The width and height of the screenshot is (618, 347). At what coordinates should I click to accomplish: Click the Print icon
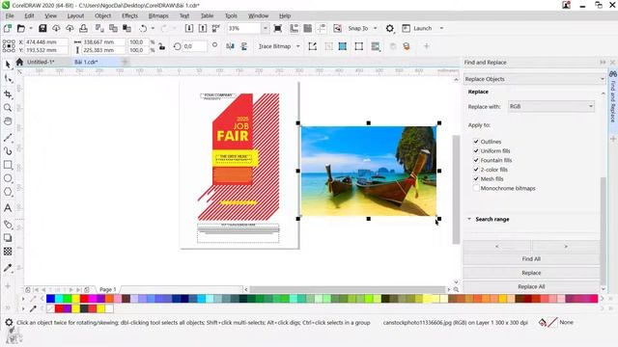pyautogui.click(x=83, y=28)
